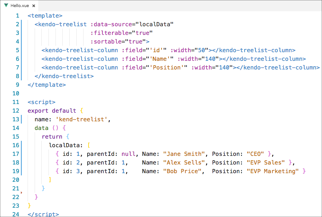Click the closing </template> tag
The width and height of the screenshot is (322, 217).
(47, 85)
